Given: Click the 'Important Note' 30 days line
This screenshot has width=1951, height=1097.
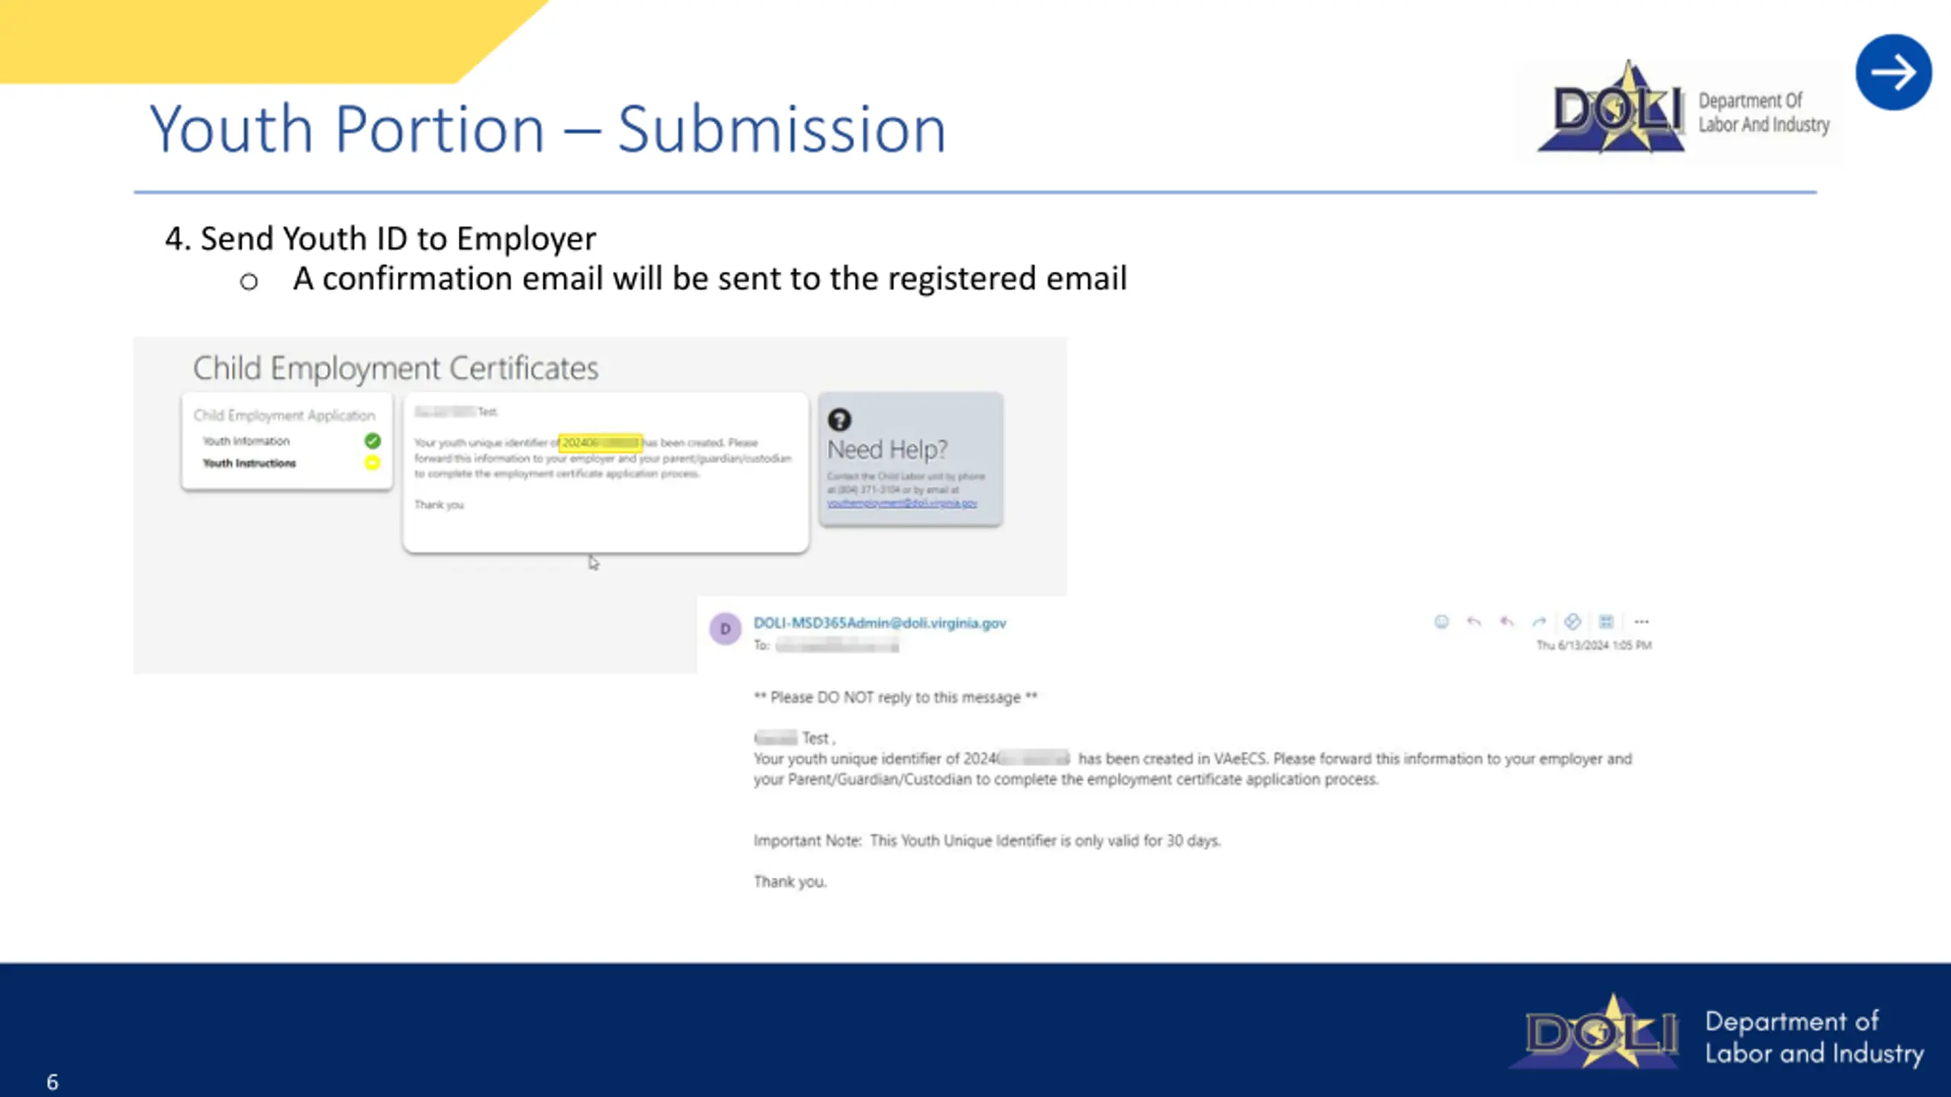Looking at the screenshot, I should (987, 841).
